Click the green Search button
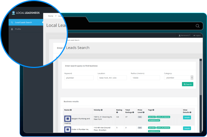 (188, 84)
